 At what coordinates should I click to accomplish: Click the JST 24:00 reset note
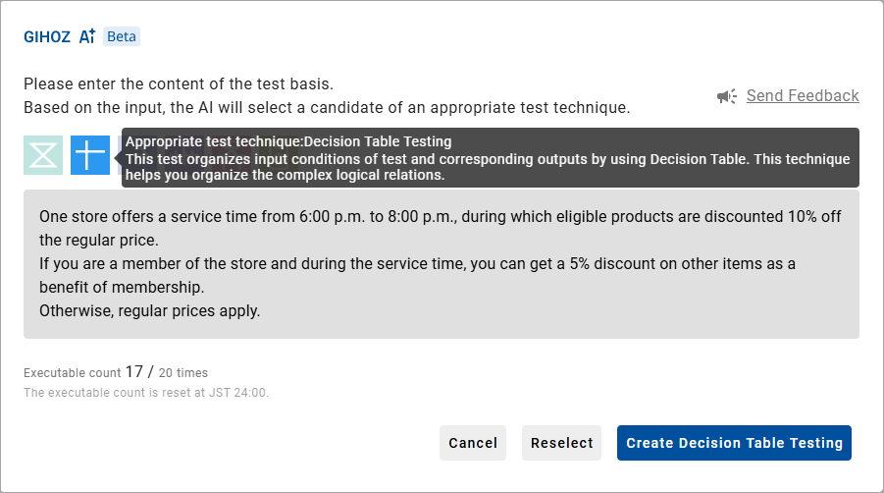[146, 393]
